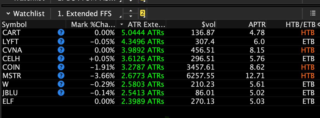
Task: Click the 2.5413 ATRs value for JBLU
Action: coord(142,93)
